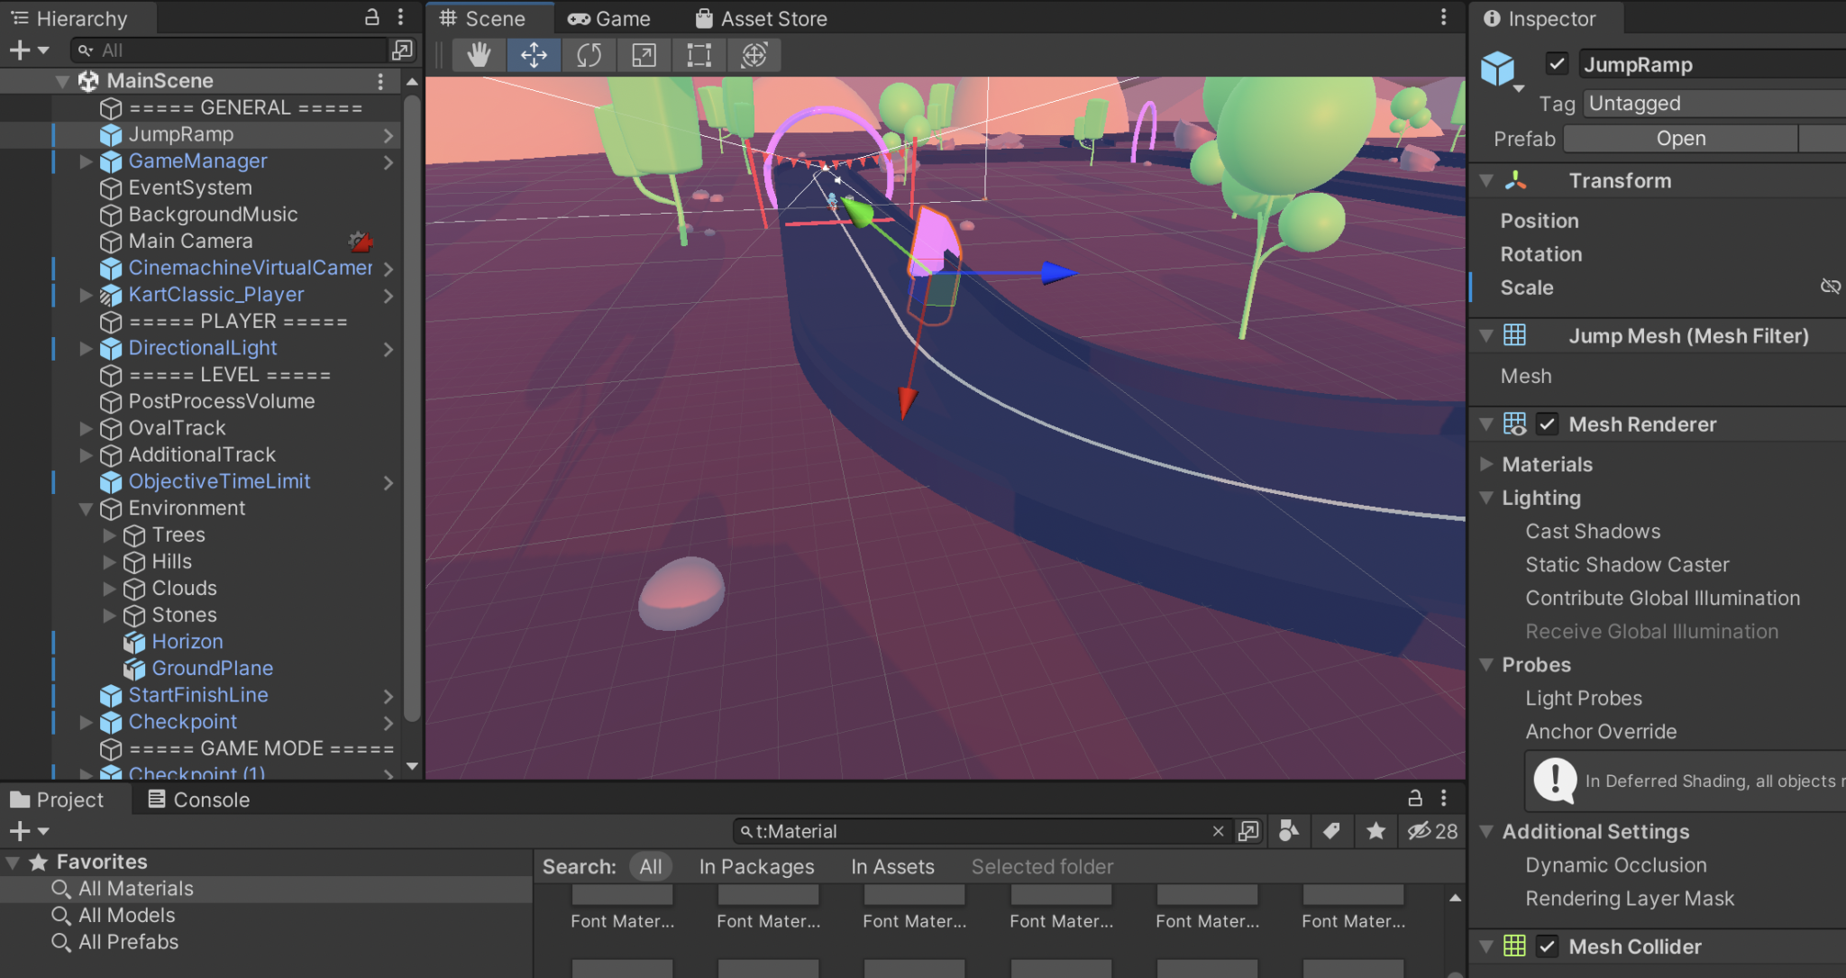
Task: Click the Save search star icon
Action: pos(1375,831)
